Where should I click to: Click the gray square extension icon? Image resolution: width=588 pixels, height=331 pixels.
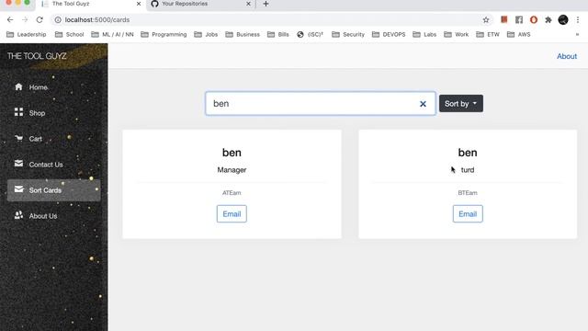519,20
